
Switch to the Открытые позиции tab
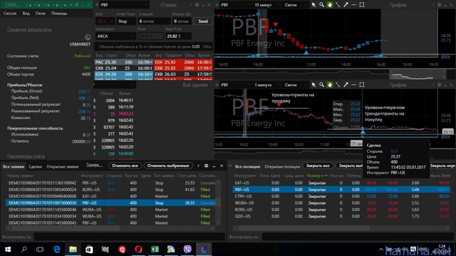pos(282,166)
